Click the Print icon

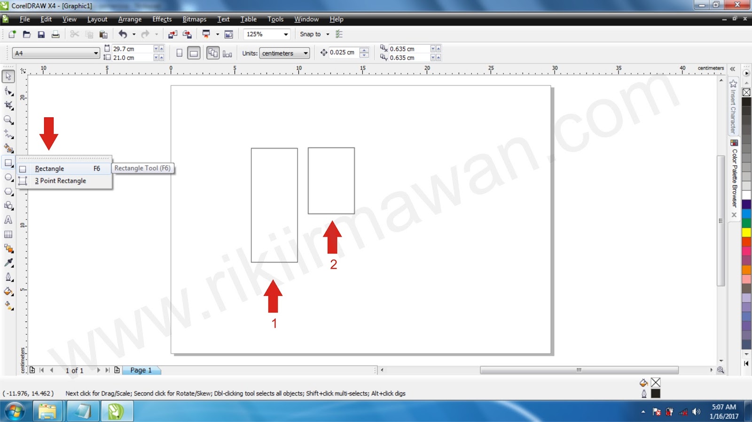[55, 34]
